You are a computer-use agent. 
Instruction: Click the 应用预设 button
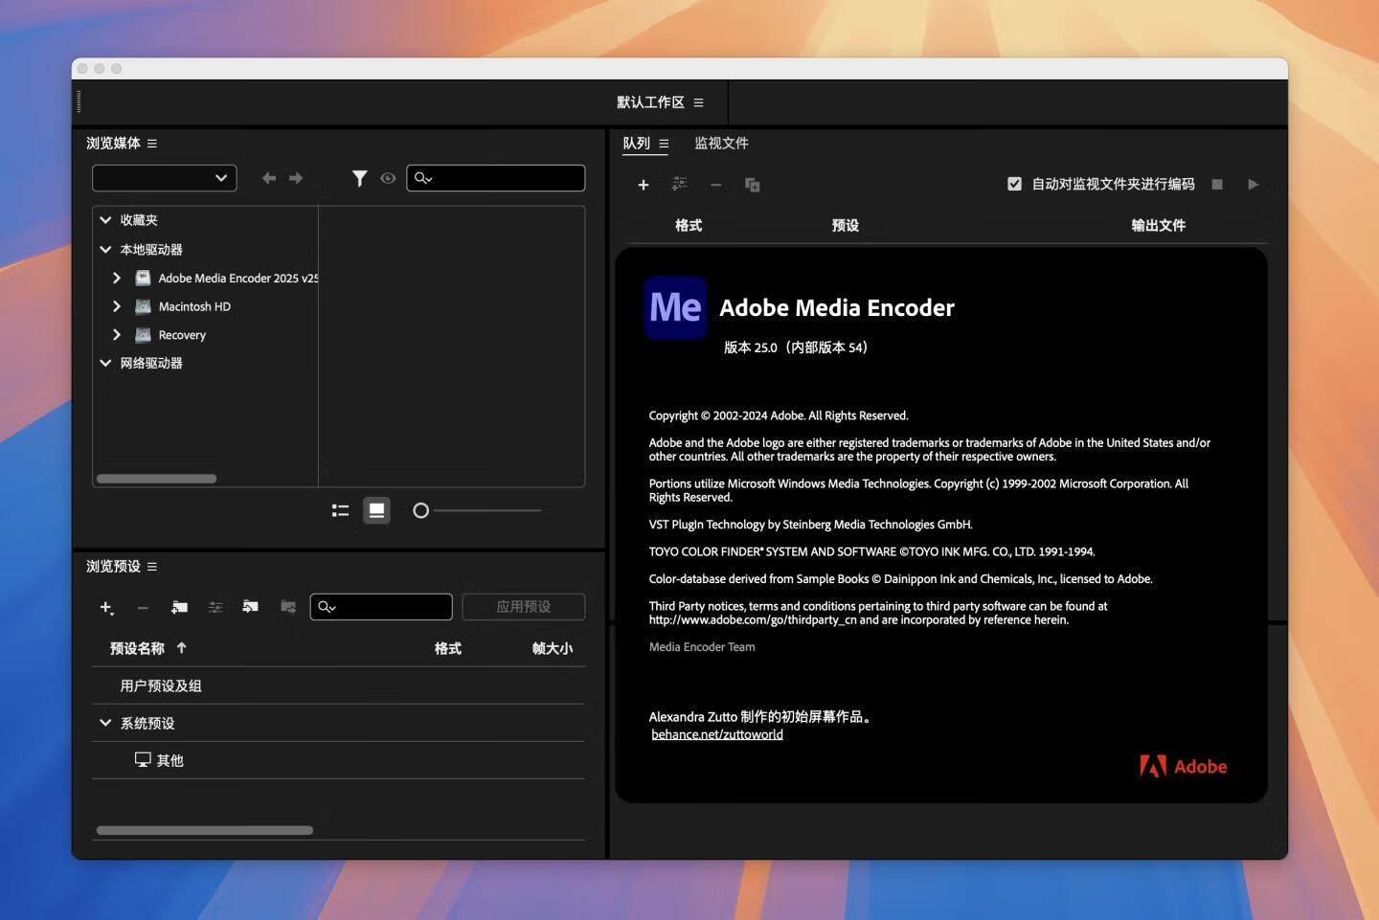tap(524, 606)
